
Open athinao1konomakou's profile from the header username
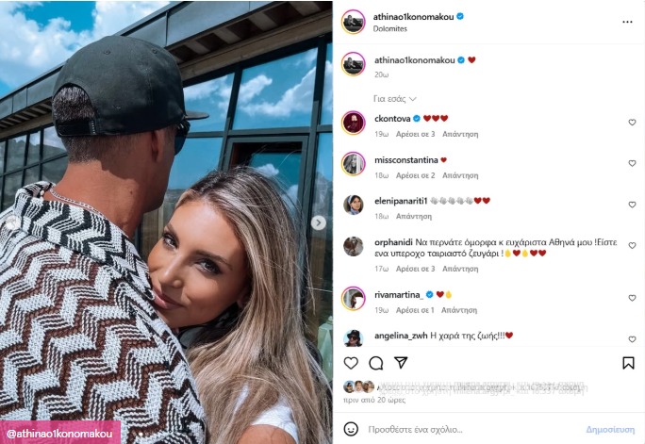(413, 17)
